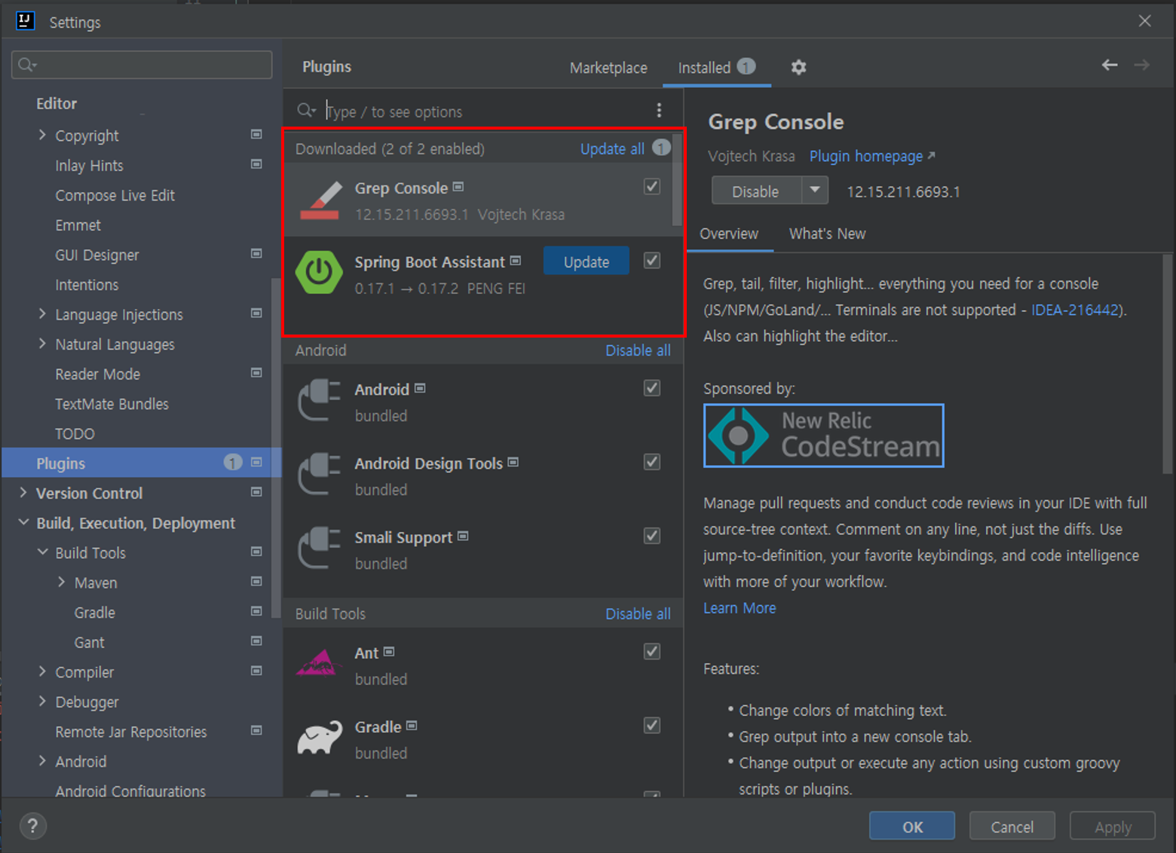Confirm with the OK button

(912, 827)
